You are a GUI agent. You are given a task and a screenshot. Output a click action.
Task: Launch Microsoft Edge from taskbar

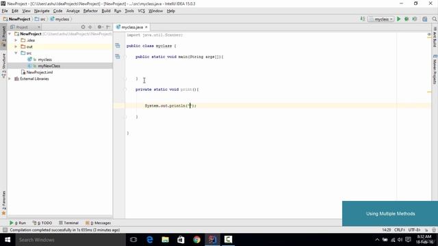tap(150, 240)
